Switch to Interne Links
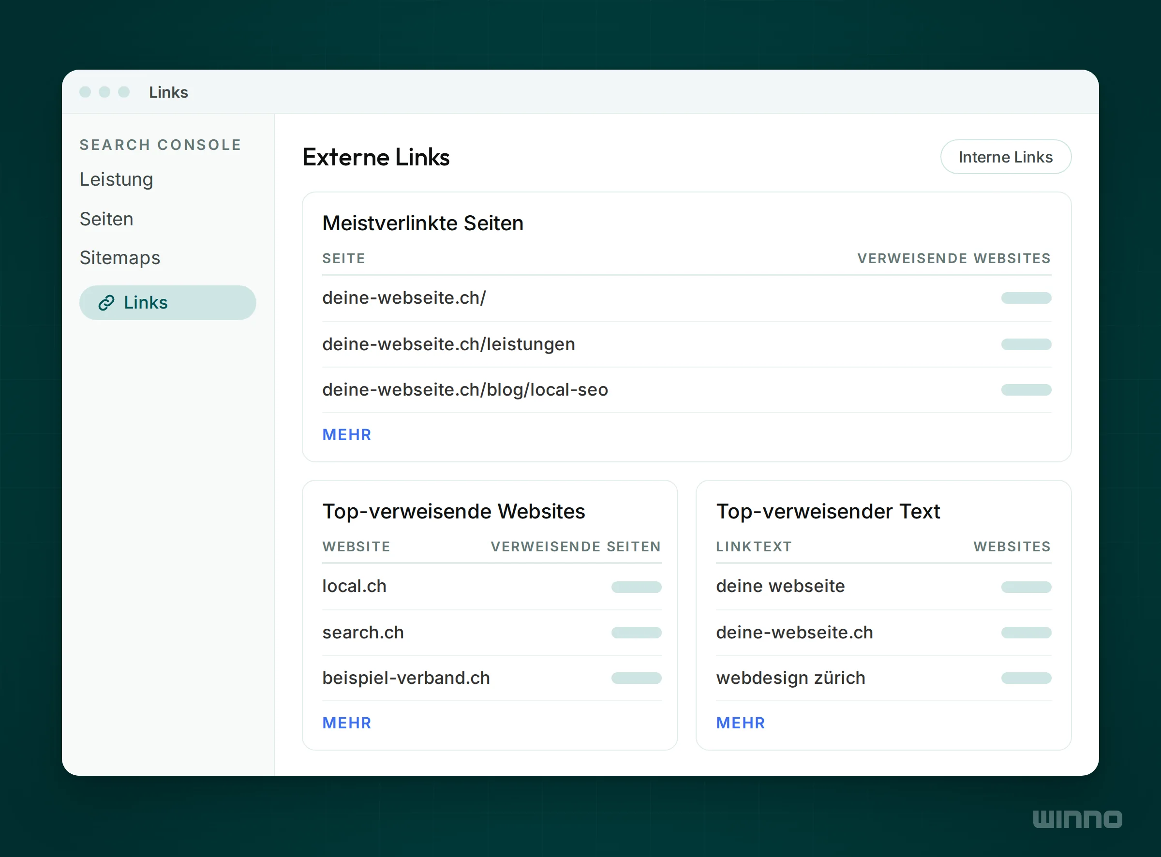Viewport: 1161px width, 857px height. pos(1005,157)
